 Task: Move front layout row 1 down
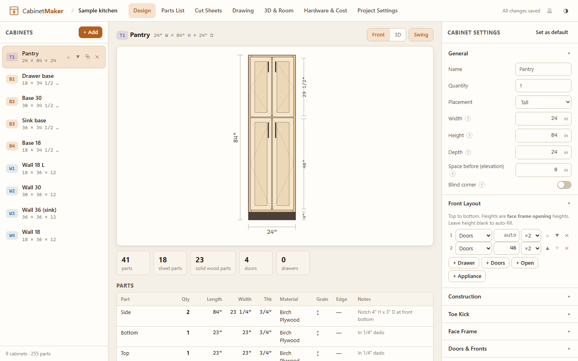point(557,235)
